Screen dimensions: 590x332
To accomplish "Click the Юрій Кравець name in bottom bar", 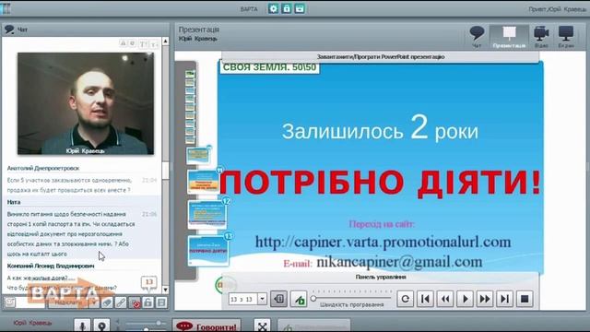I will [33, 323].
